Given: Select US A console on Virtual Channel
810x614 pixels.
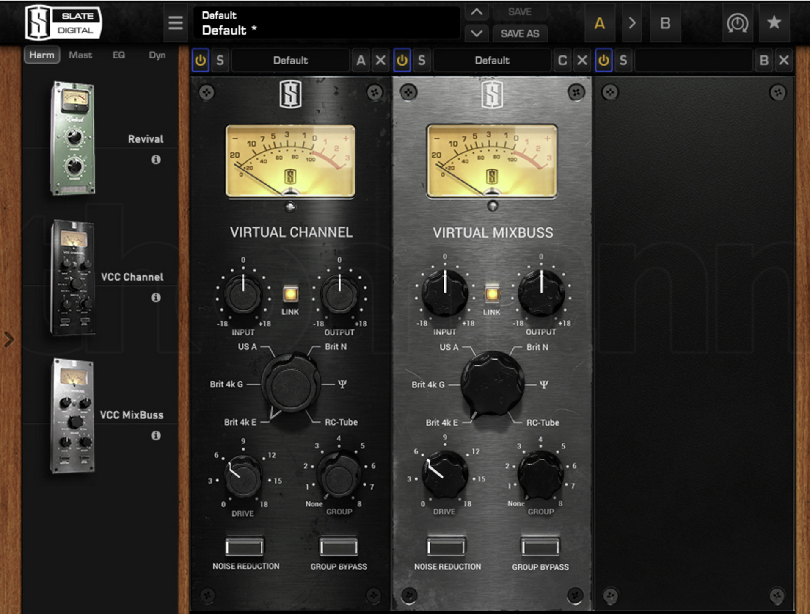Looking at the screenshot, I should pyautogui.click(x=247, y=347).
